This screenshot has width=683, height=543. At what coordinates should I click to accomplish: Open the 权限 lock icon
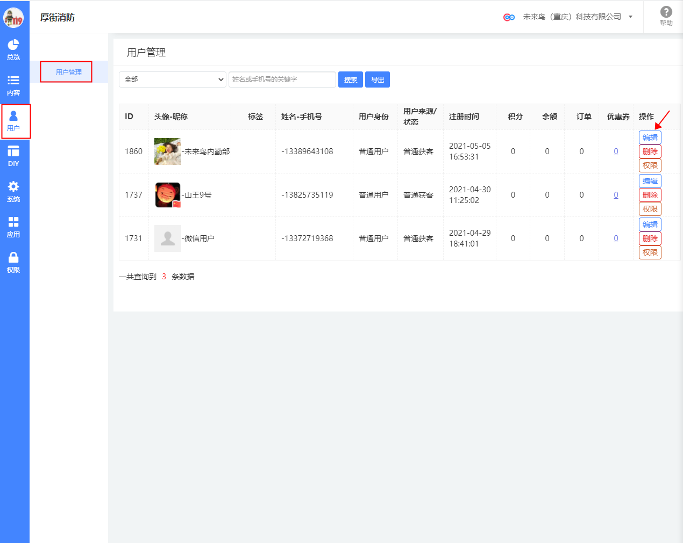tap(13, 258)
